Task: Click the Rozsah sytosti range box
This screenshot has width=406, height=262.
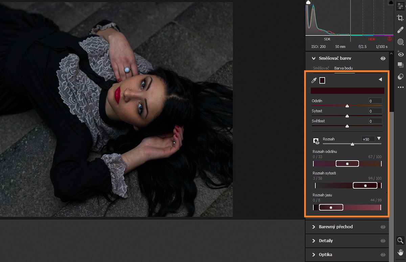Action: point(365,185)
